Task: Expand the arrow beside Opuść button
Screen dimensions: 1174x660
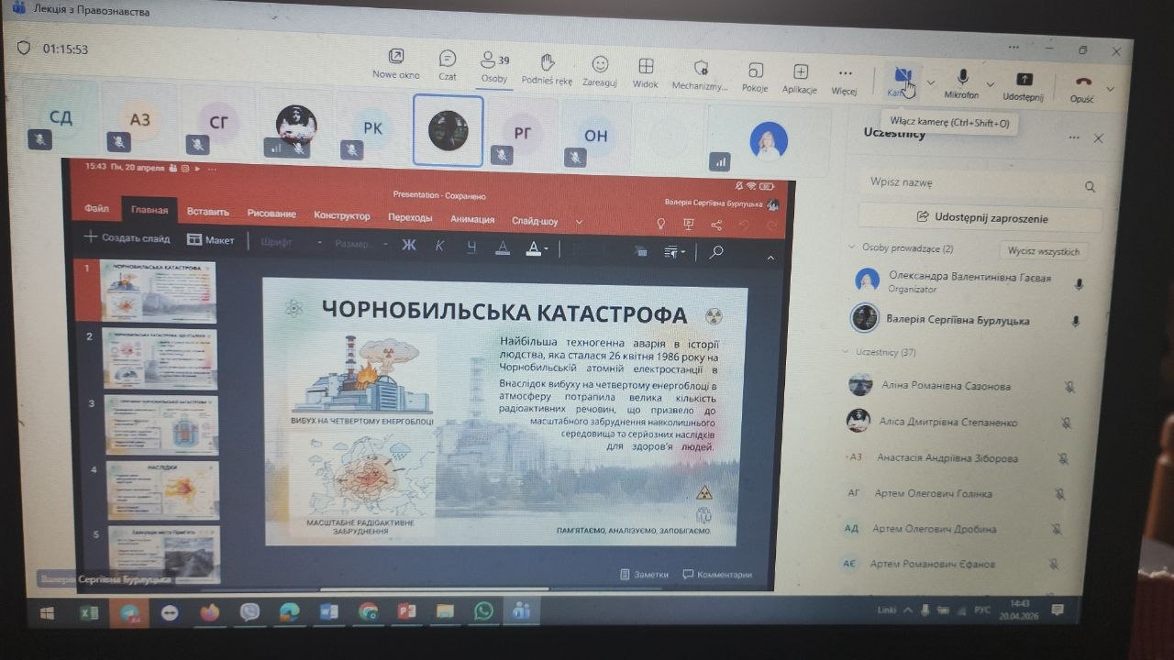Action: coord(1111,89)
